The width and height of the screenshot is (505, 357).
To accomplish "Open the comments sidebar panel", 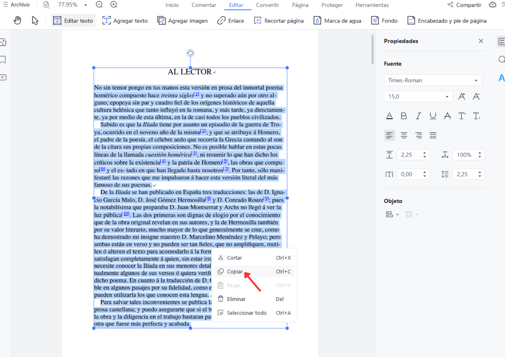I will (x=3, y=77).
